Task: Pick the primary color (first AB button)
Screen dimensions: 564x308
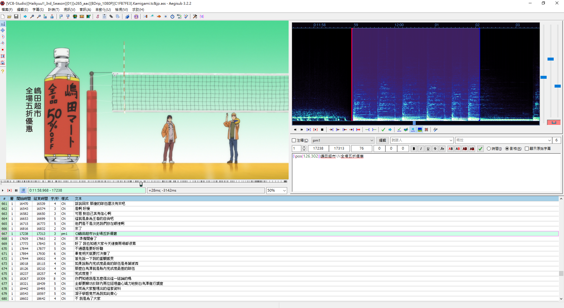Action: pyautogui.click(x=451, y=149)
